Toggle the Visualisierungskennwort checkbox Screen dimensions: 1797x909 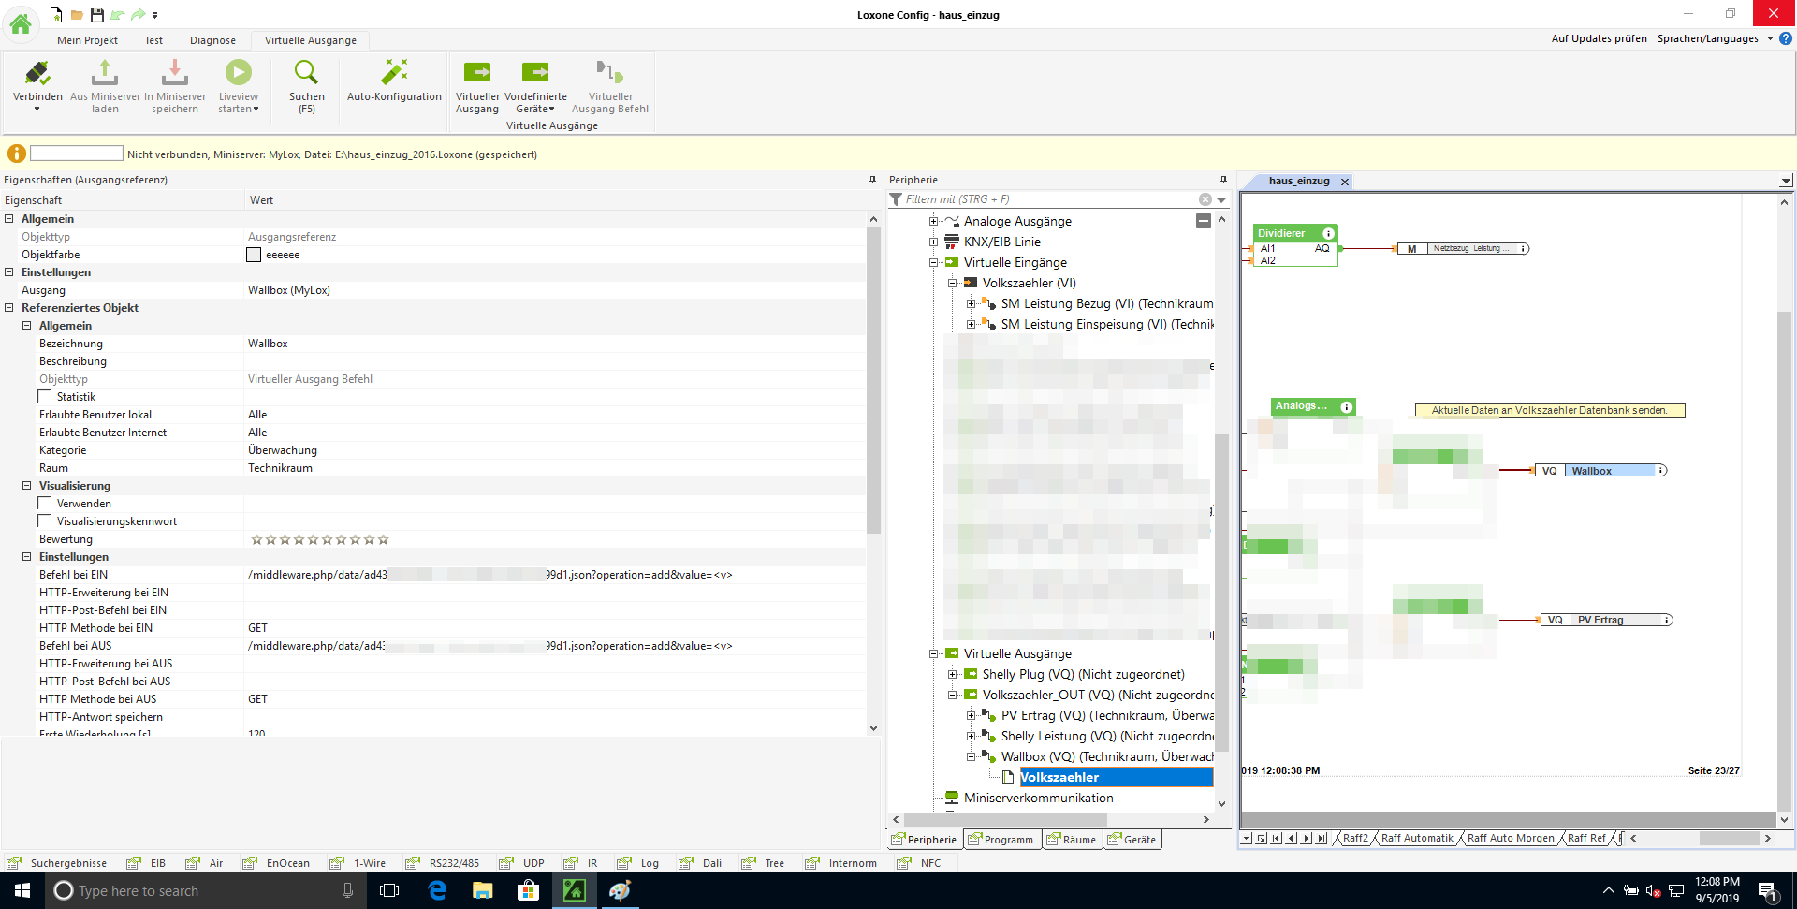(x=45, y=521)
